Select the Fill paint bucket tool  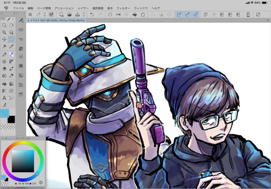point(4,84)
